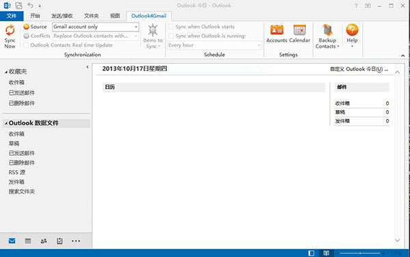Open 发件箱 link in 邮件 summary
The height and width of the screenshot is (257, 410).
(342, 121)
